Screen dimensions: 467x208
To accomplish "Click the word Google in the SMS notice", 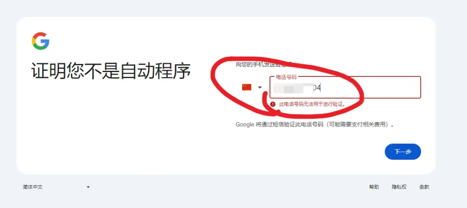I will [245, 125].
